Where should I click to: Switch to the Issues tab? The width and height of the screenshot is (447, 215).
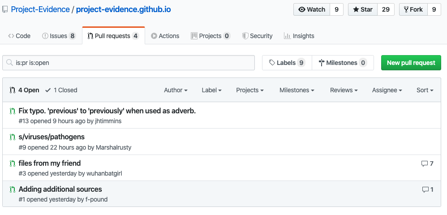pos(59,36)
